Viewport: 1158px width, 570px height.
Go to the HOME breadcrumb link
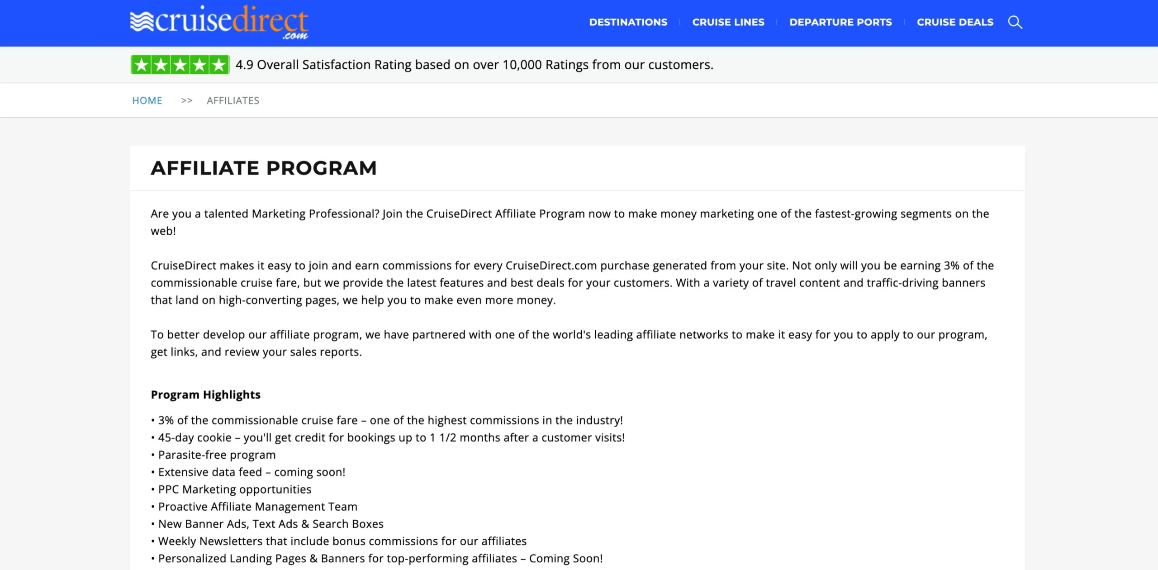[x=147, y=100]
